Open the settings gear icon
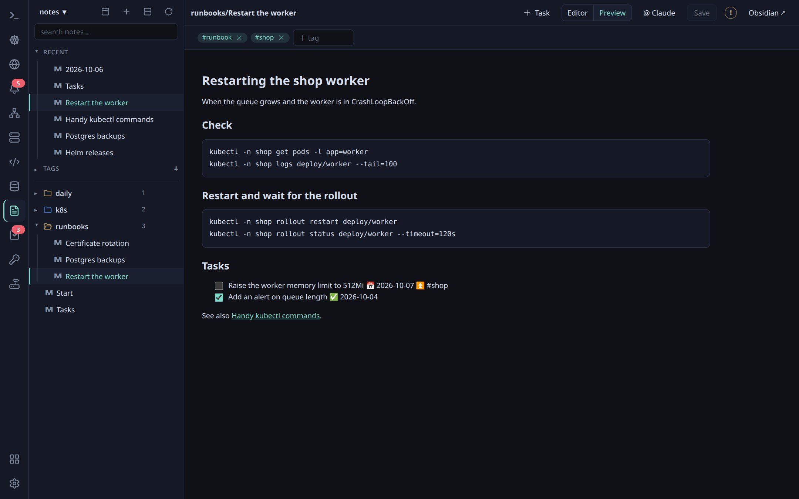 tap(14, 483)
